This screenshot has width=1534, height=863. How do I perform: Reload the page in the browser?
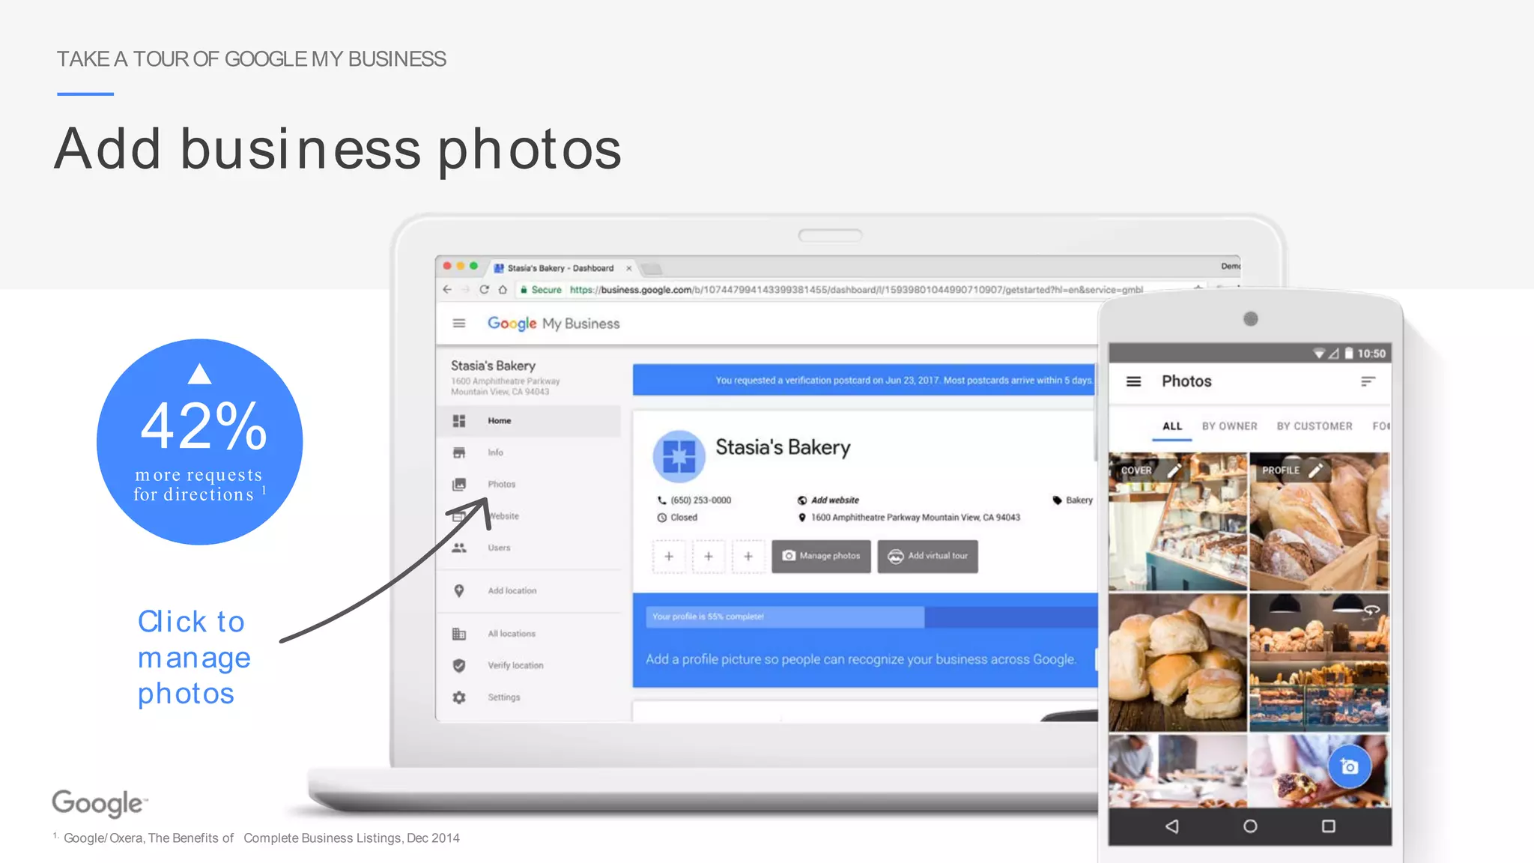[x=484, y=290]
